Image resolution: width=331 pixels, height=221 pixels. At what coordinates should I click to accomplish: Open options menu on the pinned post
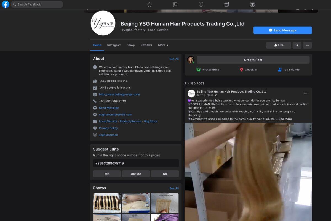click(305, 93)
